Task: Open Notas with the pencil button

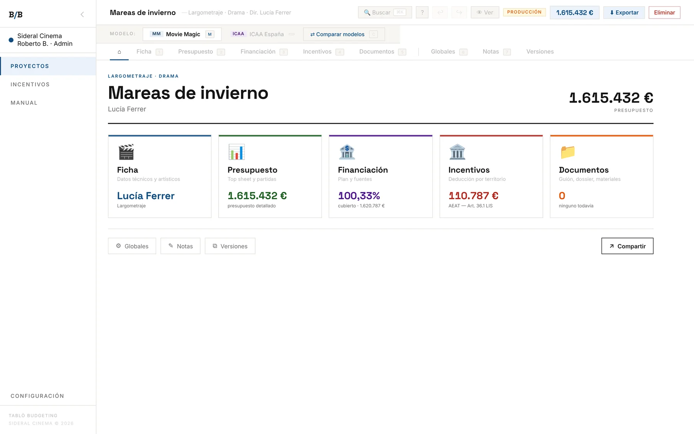Action: 180,246
